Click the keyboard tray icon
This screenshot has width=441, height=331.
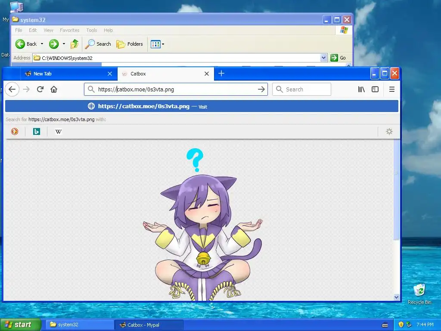(385, 325)
